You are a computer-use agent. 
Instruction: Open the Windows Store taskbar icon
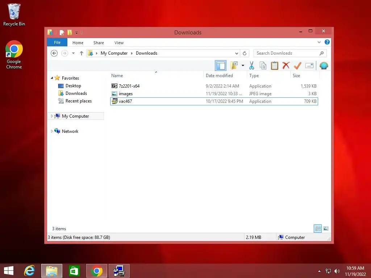point(74,271)
